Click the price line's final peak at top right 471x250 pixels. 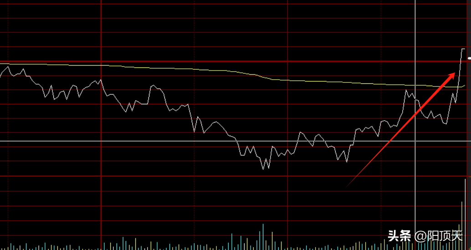tap(463, 49)
